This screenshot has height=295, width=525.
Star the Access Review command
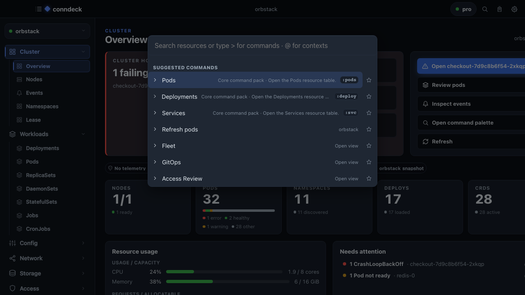pyautogui.click(x=369, y=179)
